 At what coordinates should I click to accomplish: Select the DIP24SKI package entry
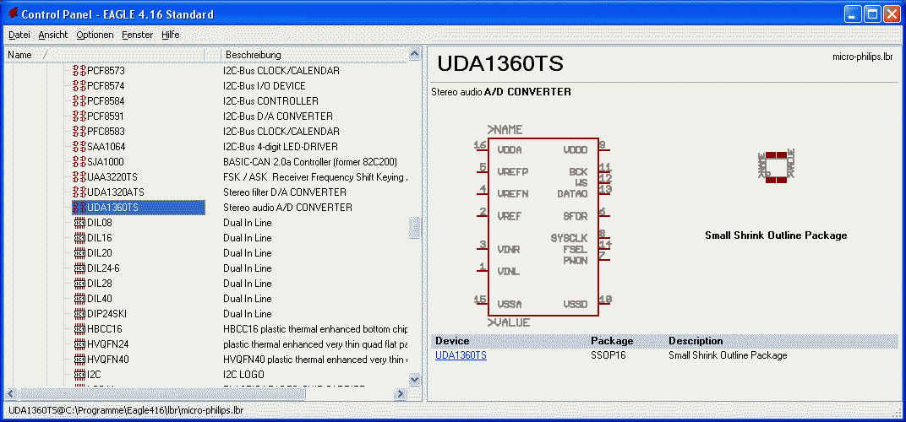[x=106, y=314]
